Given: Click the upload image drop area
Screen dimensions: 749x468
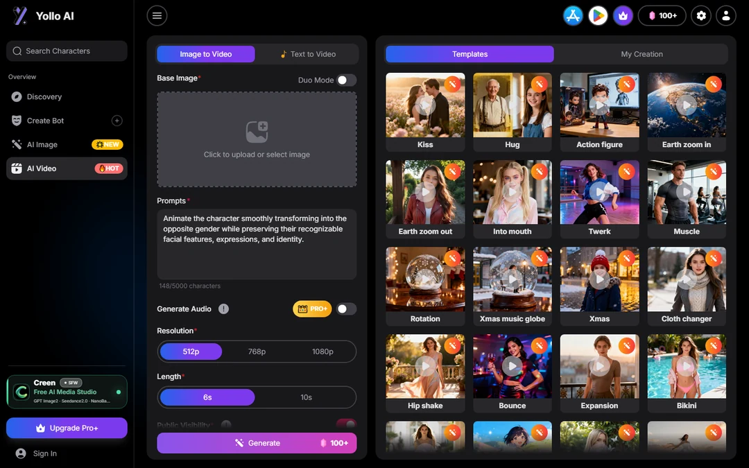Looking at the screenshot, I should [257, 139].
